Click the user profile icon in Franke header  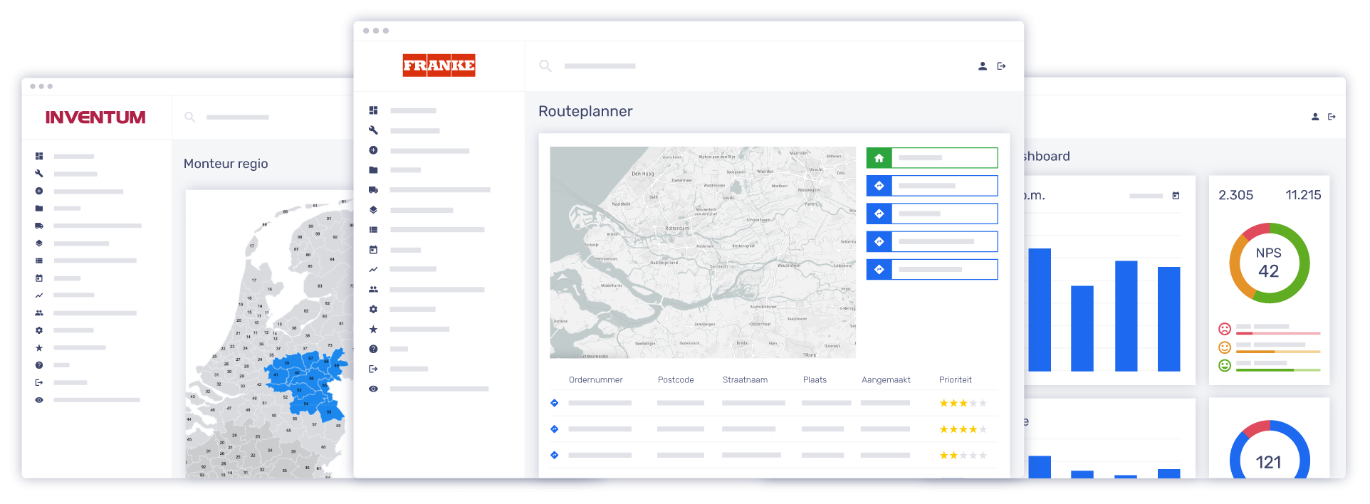[983, 66]
